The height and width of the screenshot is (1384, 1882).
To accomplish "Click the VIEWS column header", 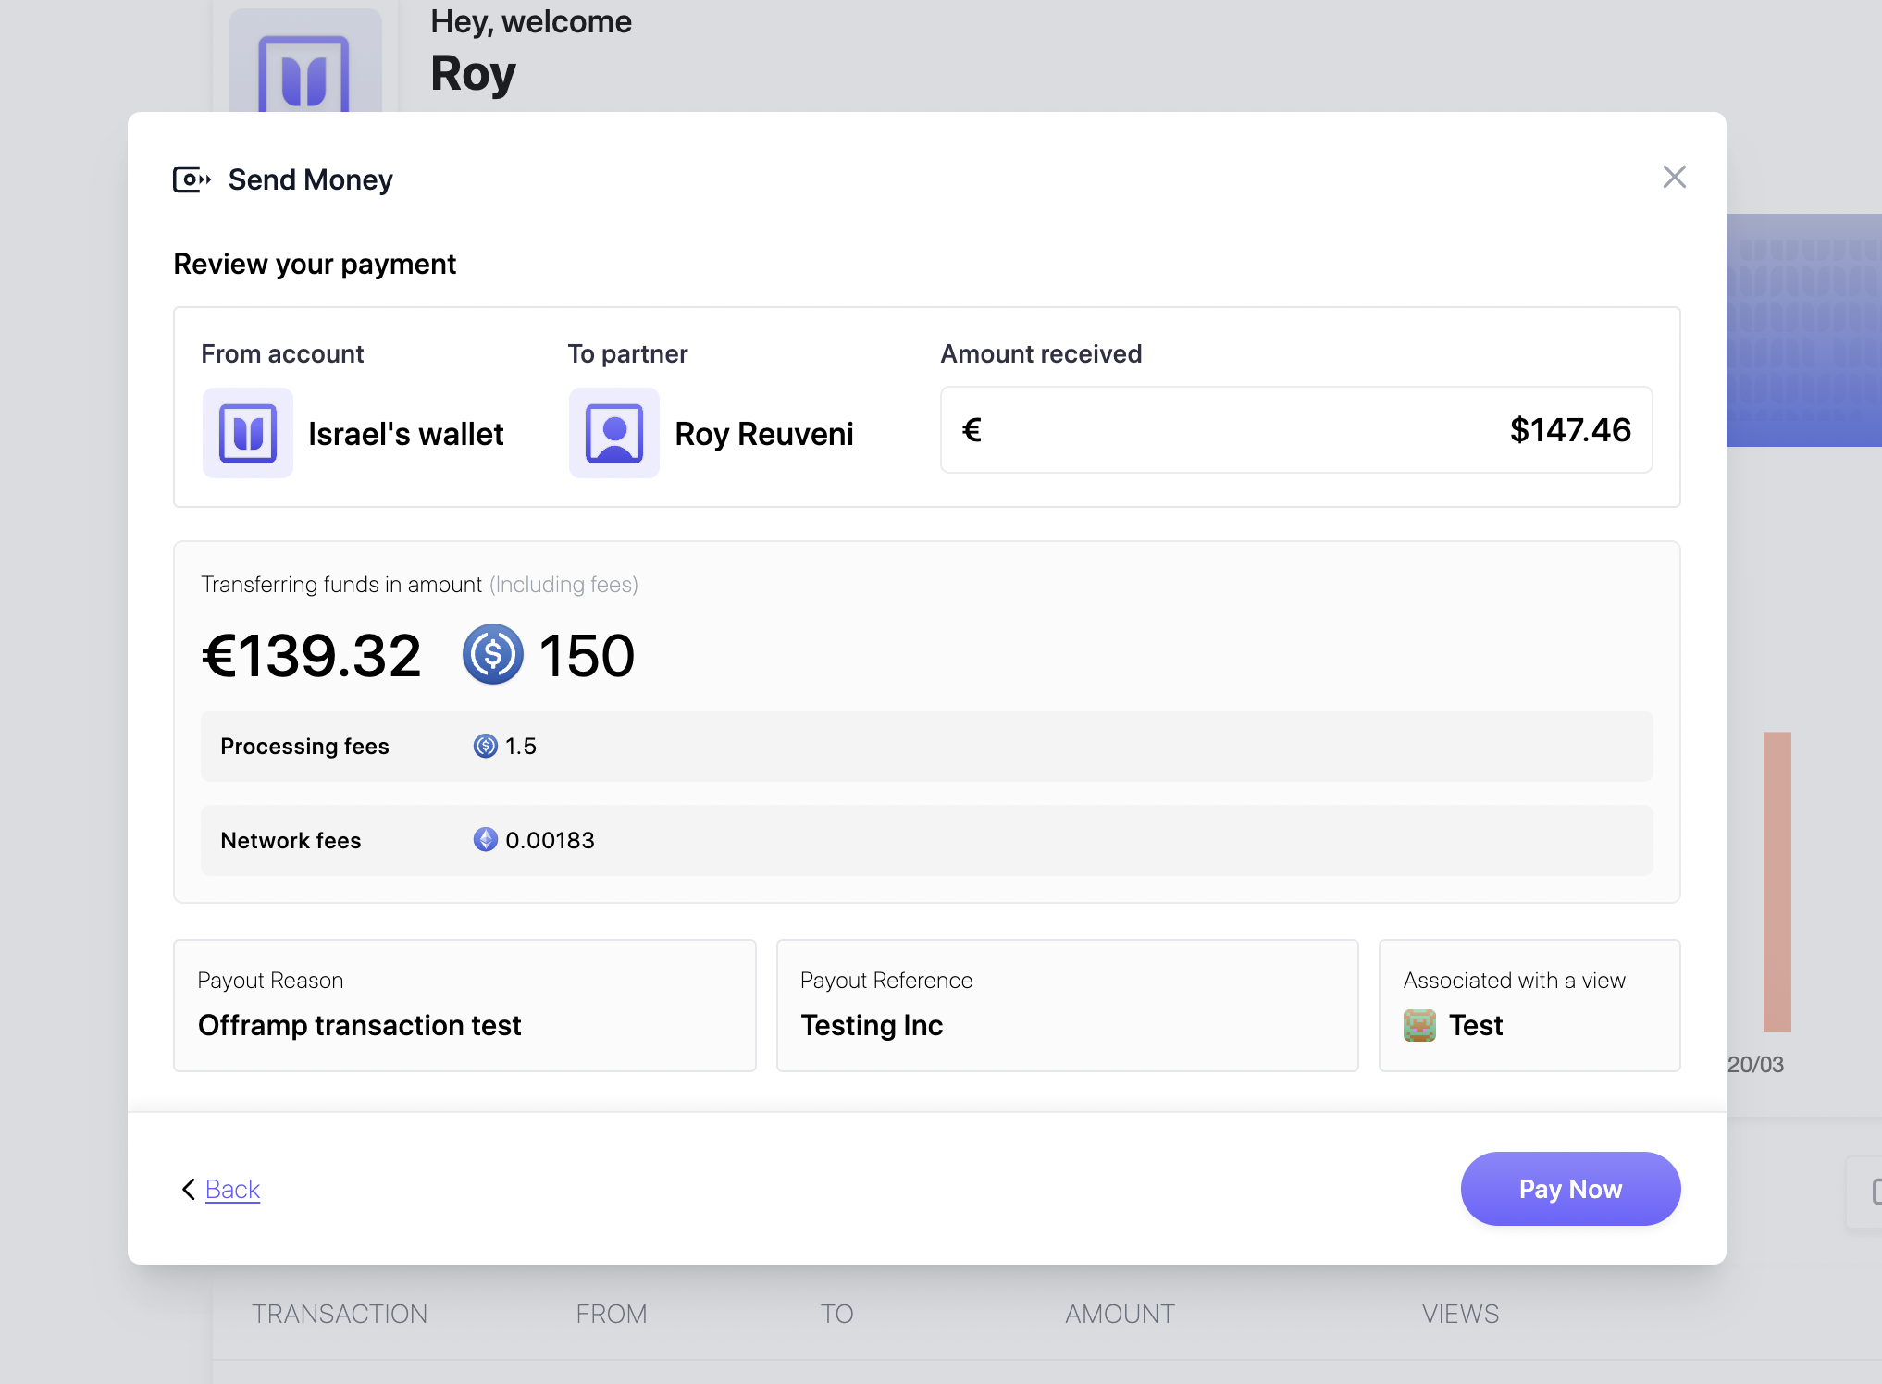I will (x=1460, y=1314).
